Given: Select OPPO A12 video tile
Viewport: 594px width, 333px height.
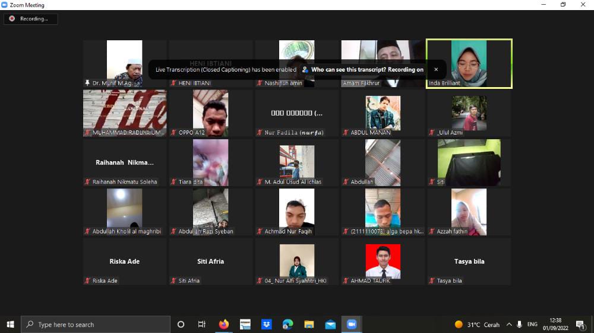Looking at the screenshot, I should [x=211, y=113].
